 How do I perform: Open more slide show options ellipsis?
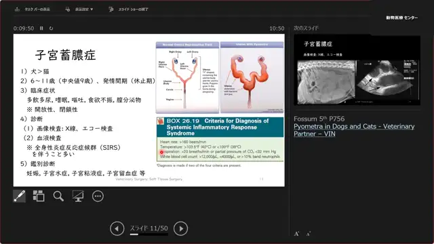[98, 196]
